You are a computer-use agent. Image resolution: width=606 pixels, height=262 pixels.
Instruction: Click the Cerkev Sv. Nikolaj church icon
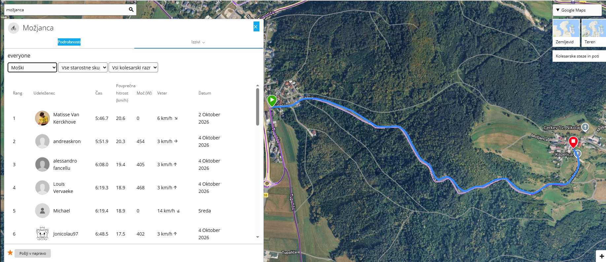click(x=585, y=127)
